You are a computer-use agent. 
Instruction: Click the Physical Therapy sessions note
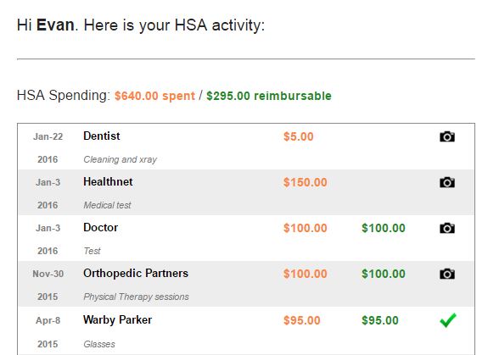point(136,297)
